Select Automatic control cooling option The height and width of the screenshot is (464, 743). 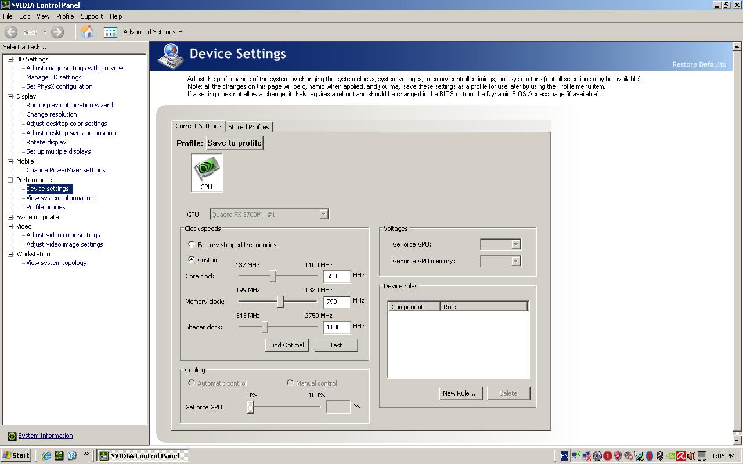click(x=192, y=383)
